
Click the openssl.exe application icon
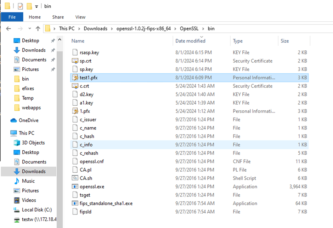[75, 187]
